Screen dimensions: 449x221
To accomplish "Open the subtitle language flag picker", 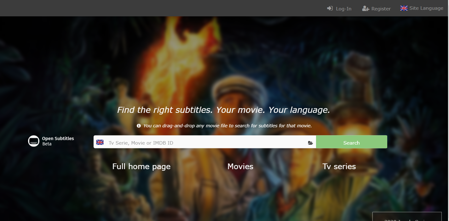I will click(x=100, y=142).
